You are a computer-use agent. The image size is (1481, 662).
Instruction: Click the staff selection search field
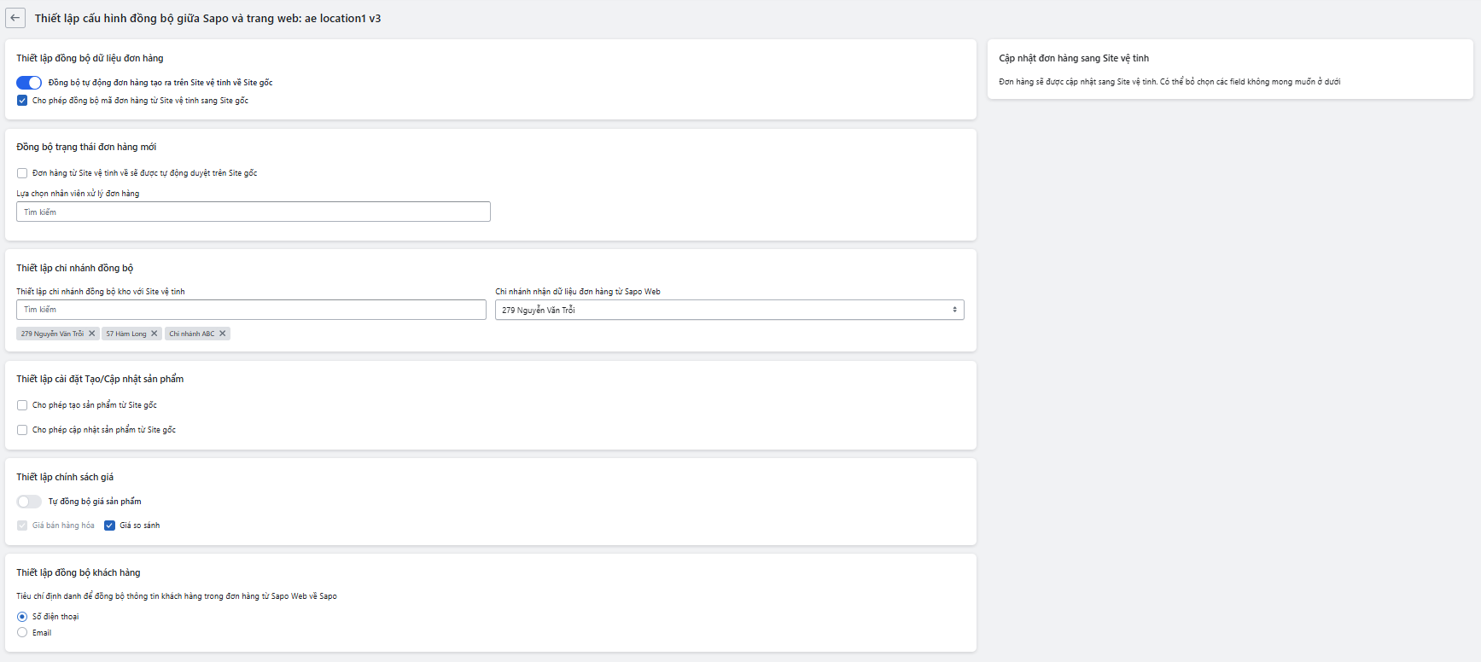[253, 212]
